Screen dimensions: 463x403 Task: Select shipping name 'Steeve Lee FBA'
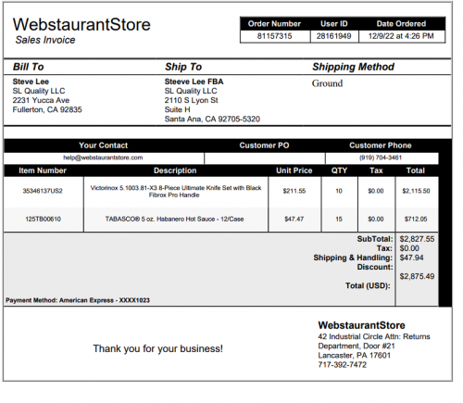(x=194, y=82)
